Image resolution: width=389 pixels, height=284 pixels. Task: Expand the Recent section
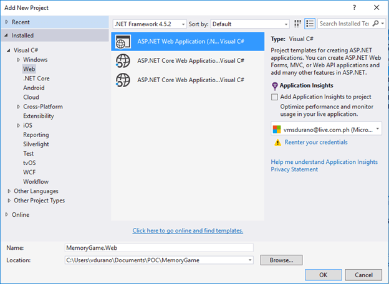(x=7, y=22)
